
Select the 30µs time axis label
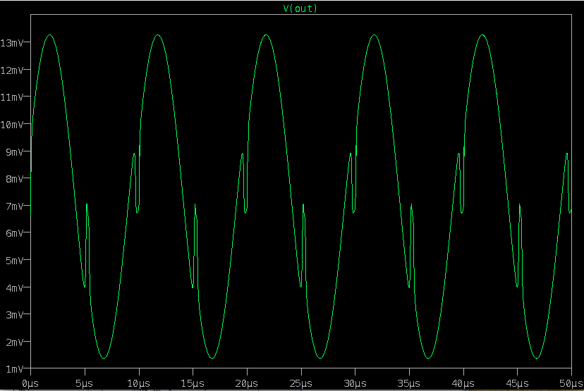click(355, 383)
